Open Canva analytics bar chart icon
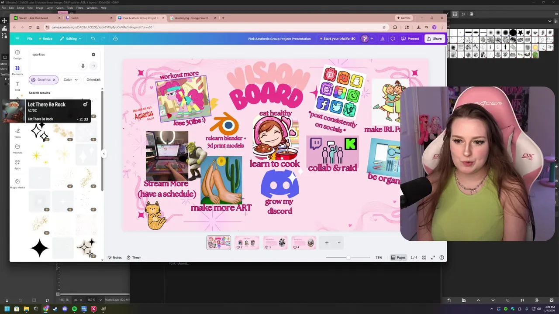Image resolution: width=559 pixels, height=314 pixels. pyautogui.click(x=382, y=38)
